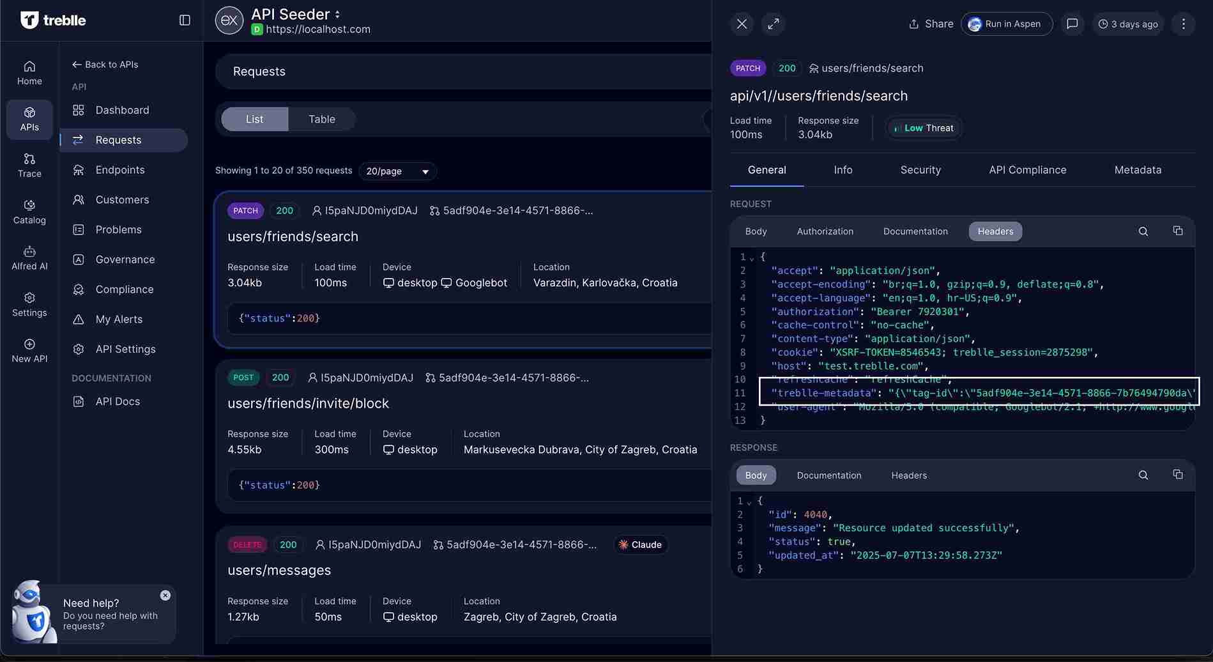Expand the request details panel
The height and width of the screenshot is (662, 1213).
click(x=774, y=24)
